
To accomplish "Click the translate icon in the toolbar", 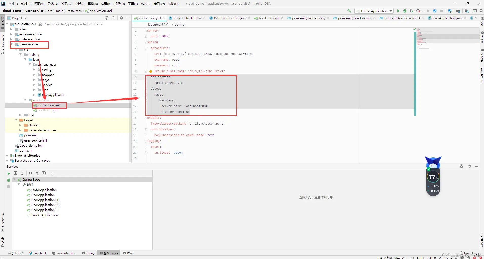I will click(x=467, y=11).
